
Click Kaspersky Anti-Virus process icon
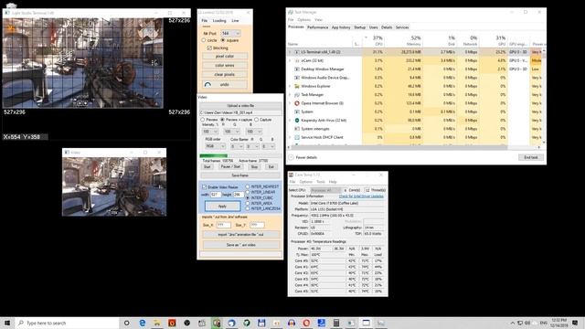297,121
